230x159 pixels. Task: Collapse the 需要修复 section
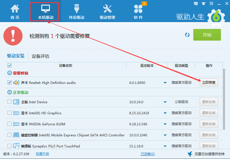coord(10,73)
